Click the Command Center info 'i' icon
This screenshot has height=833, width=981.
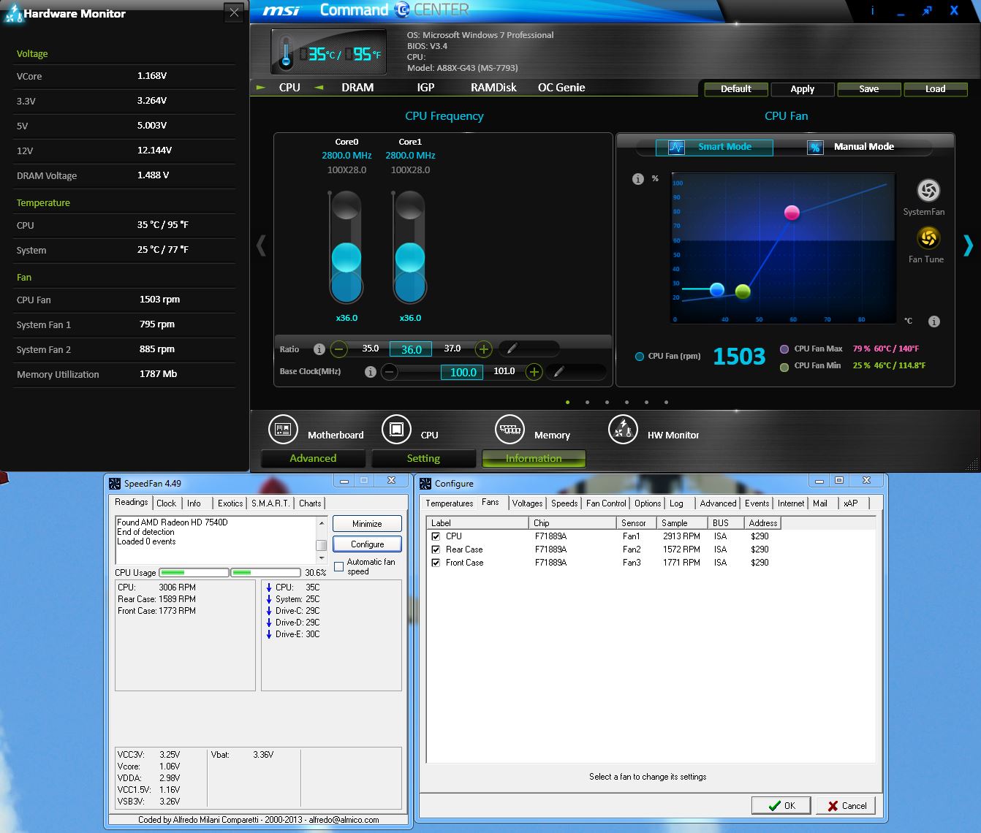tap(874, 11)
